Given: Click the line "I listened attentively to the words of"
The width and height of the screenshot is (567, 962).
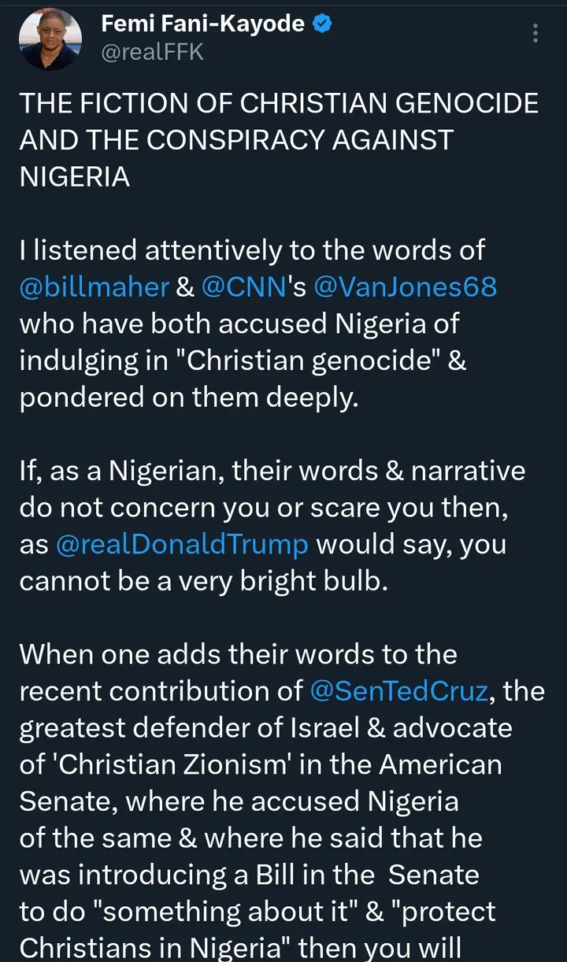Looking at the screenshot, I should (x=252, y=250).
